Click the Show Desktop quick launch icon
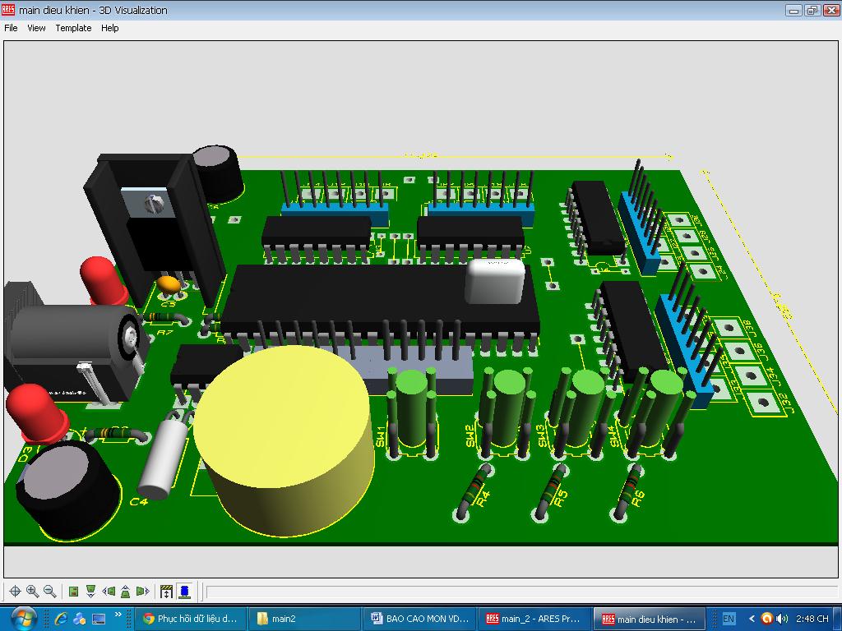Screen dimensions: 842x631 click(99, 619)
